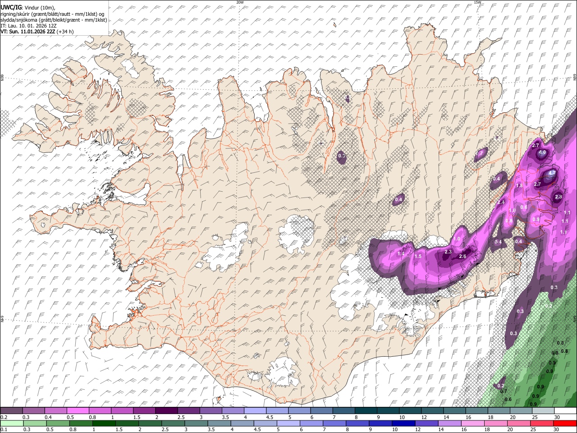The width and height of the screenshot is (577, 433).
Task: Click the 2.6 snowfall value on the map
Action: point(462,256)
